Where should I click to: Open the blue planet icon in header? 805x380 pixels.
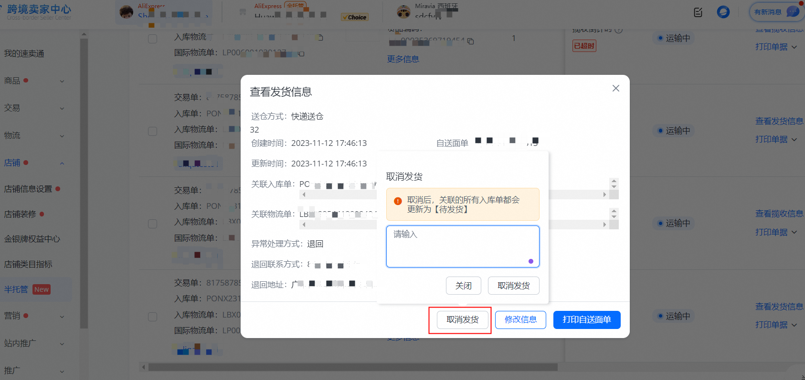(x=723, y=12)
